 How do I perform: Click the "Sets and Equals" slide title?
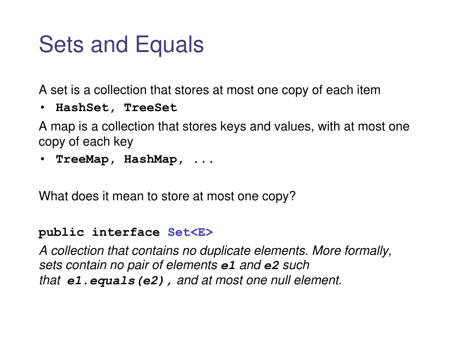[x=121, y=44]
